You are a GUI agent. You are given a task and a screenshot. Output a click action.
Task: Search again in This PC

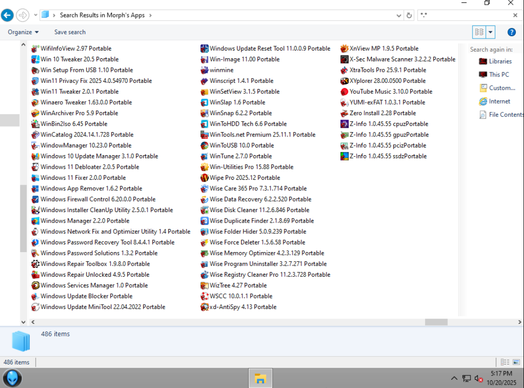[494, 75]
